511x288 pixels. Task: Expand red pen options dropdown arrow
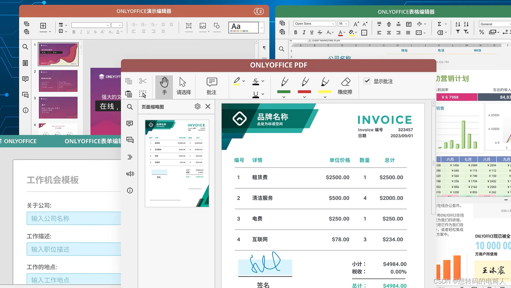click(x=304, y=97)
